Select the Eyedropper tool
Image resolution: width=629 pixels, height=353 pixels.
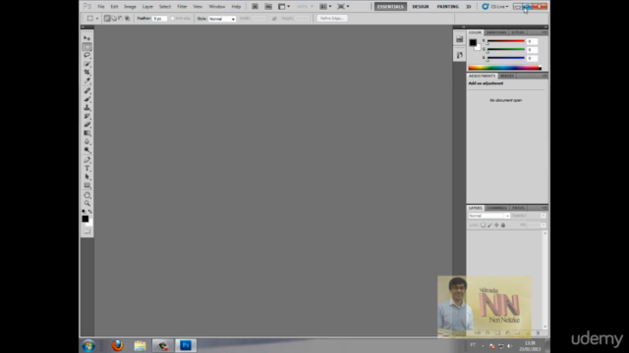[87, 80]
